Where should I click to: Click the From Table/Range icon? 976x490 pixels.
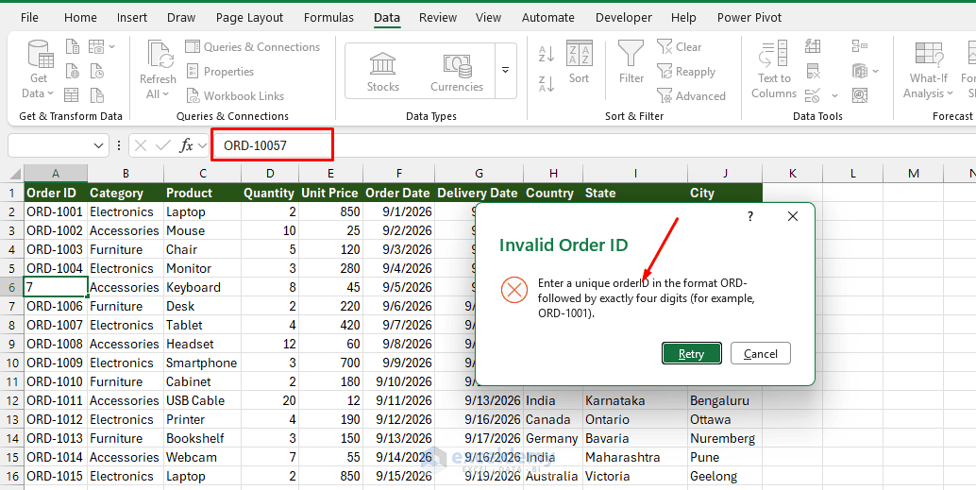[x=73, y=95]
